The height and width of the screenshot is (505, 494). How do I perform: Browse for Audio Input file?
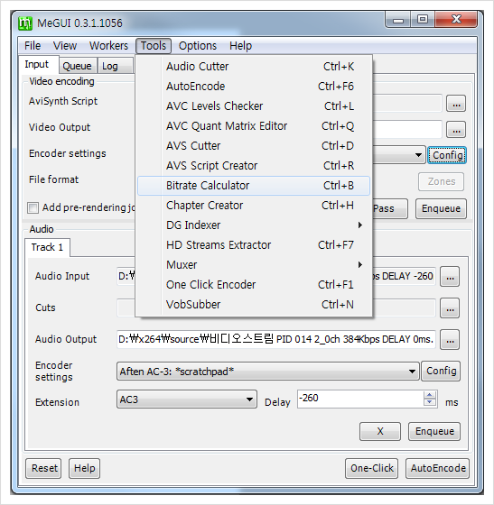(450, 277)
